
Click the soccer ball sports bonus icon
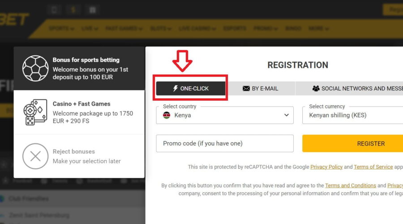35,69
